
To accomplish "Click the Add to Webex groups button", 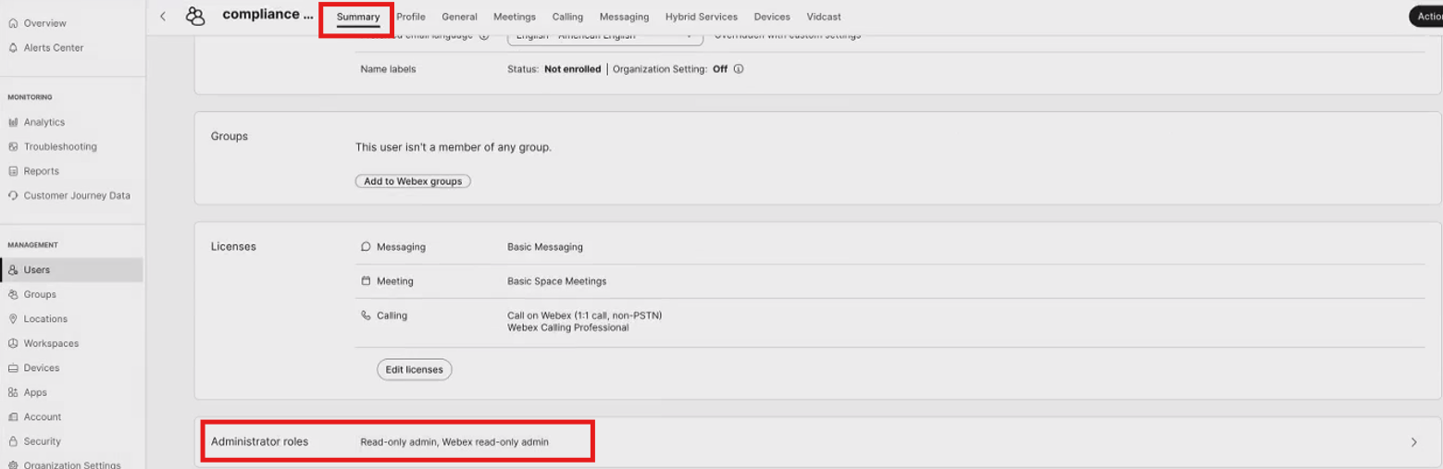I will point(413,181).
